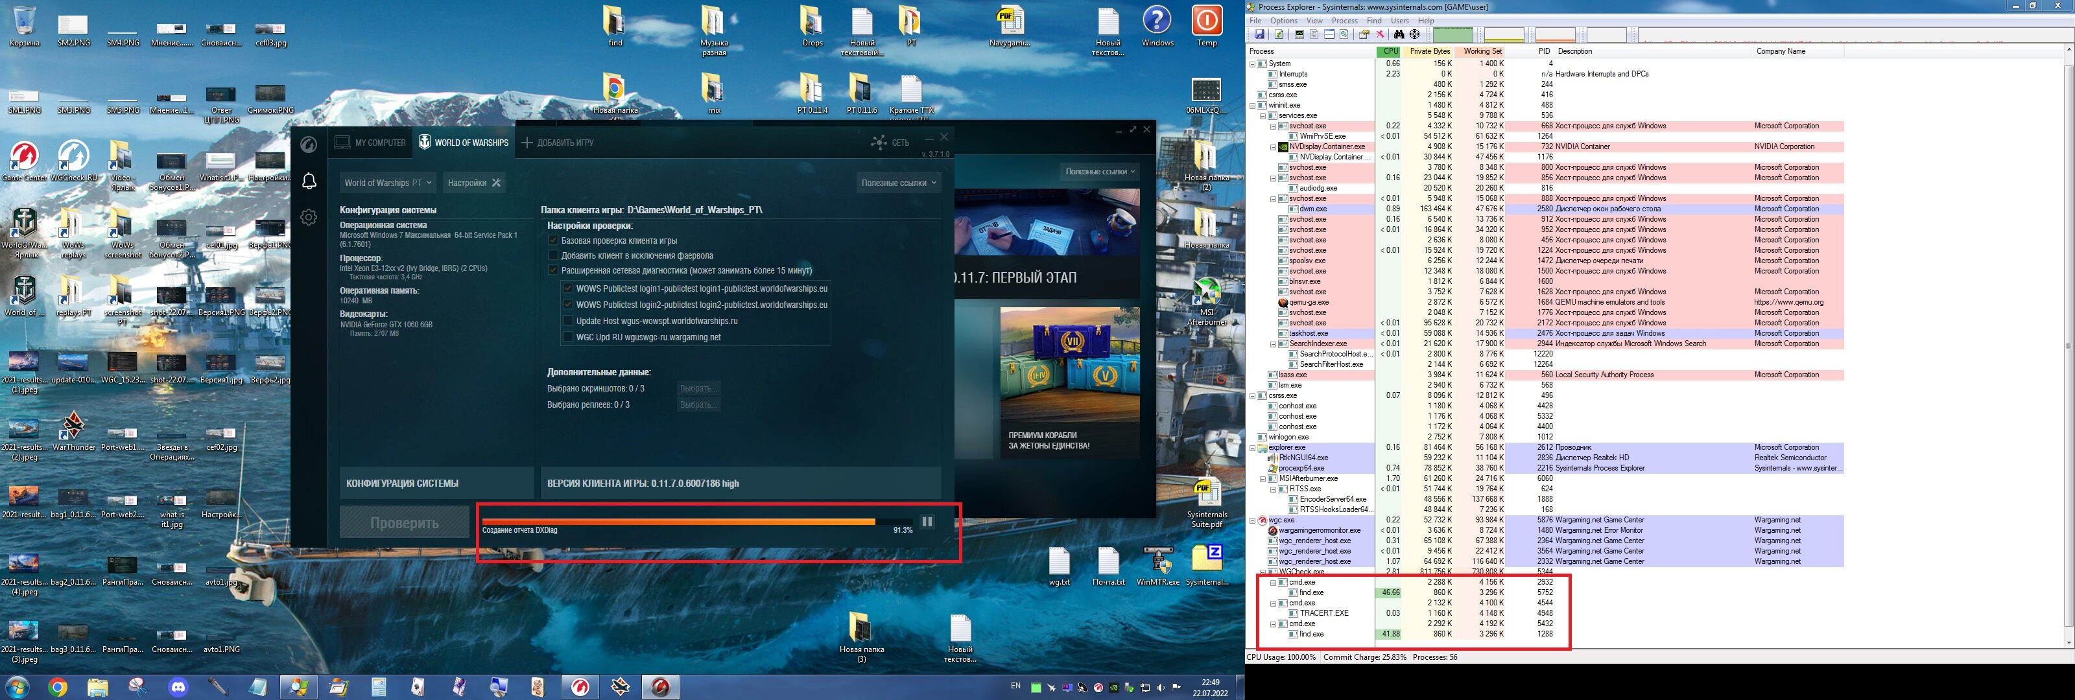
Task: Select WGCheck RU desktop shortcut
Action: click(x=73, y=161)
